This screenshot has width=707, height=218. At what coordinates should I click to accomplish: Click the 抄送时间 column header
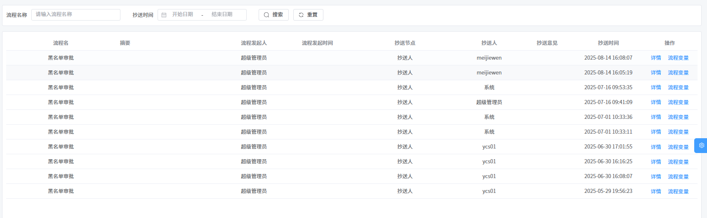pyautogui.click(x=608, y=43)
